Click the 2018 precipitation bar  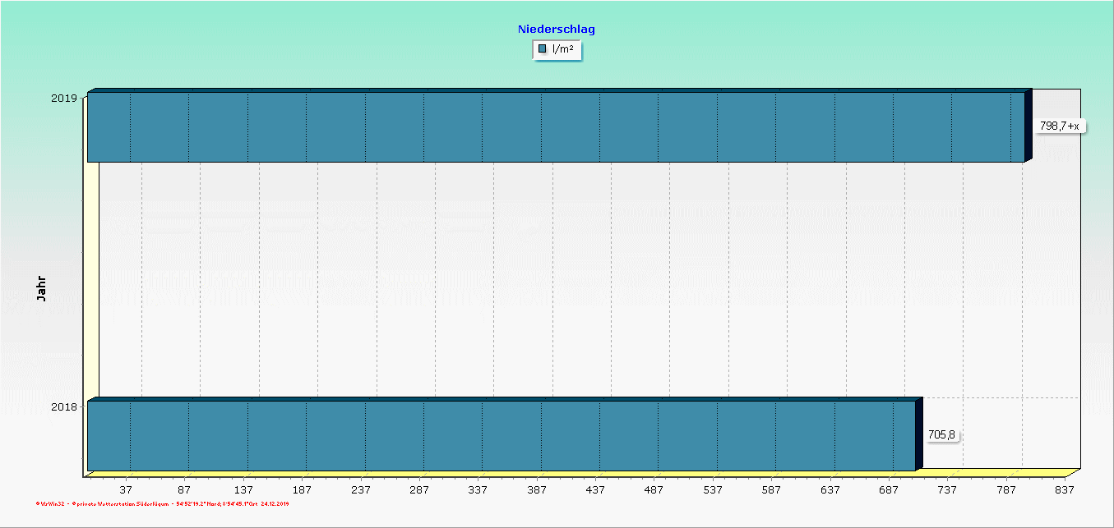coord(502,435)
